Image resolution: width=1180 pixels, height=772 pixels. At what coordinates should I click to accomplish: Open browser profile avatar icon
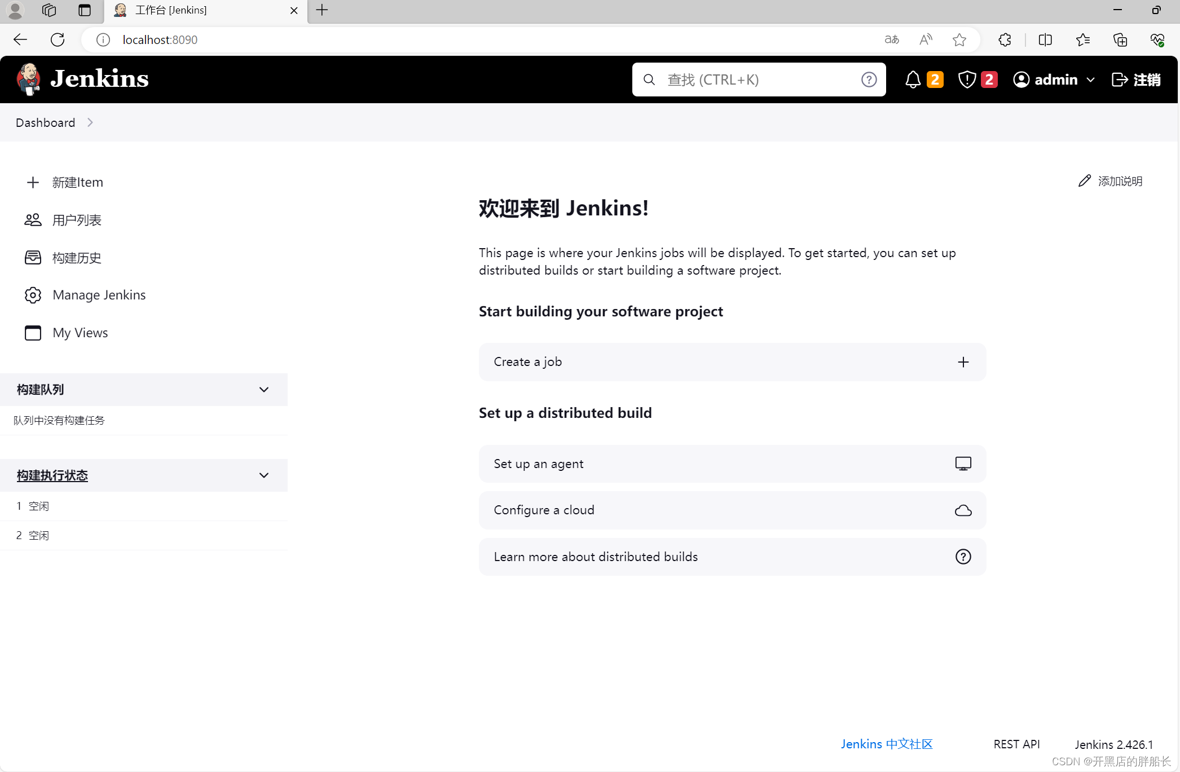point(15,10)
